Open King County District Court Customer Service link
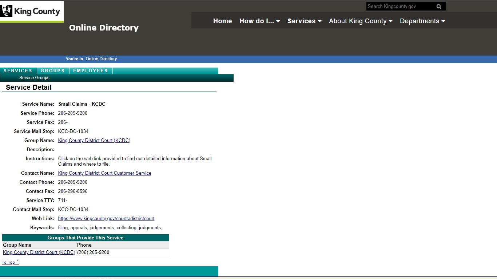 (x=105, y=173)
